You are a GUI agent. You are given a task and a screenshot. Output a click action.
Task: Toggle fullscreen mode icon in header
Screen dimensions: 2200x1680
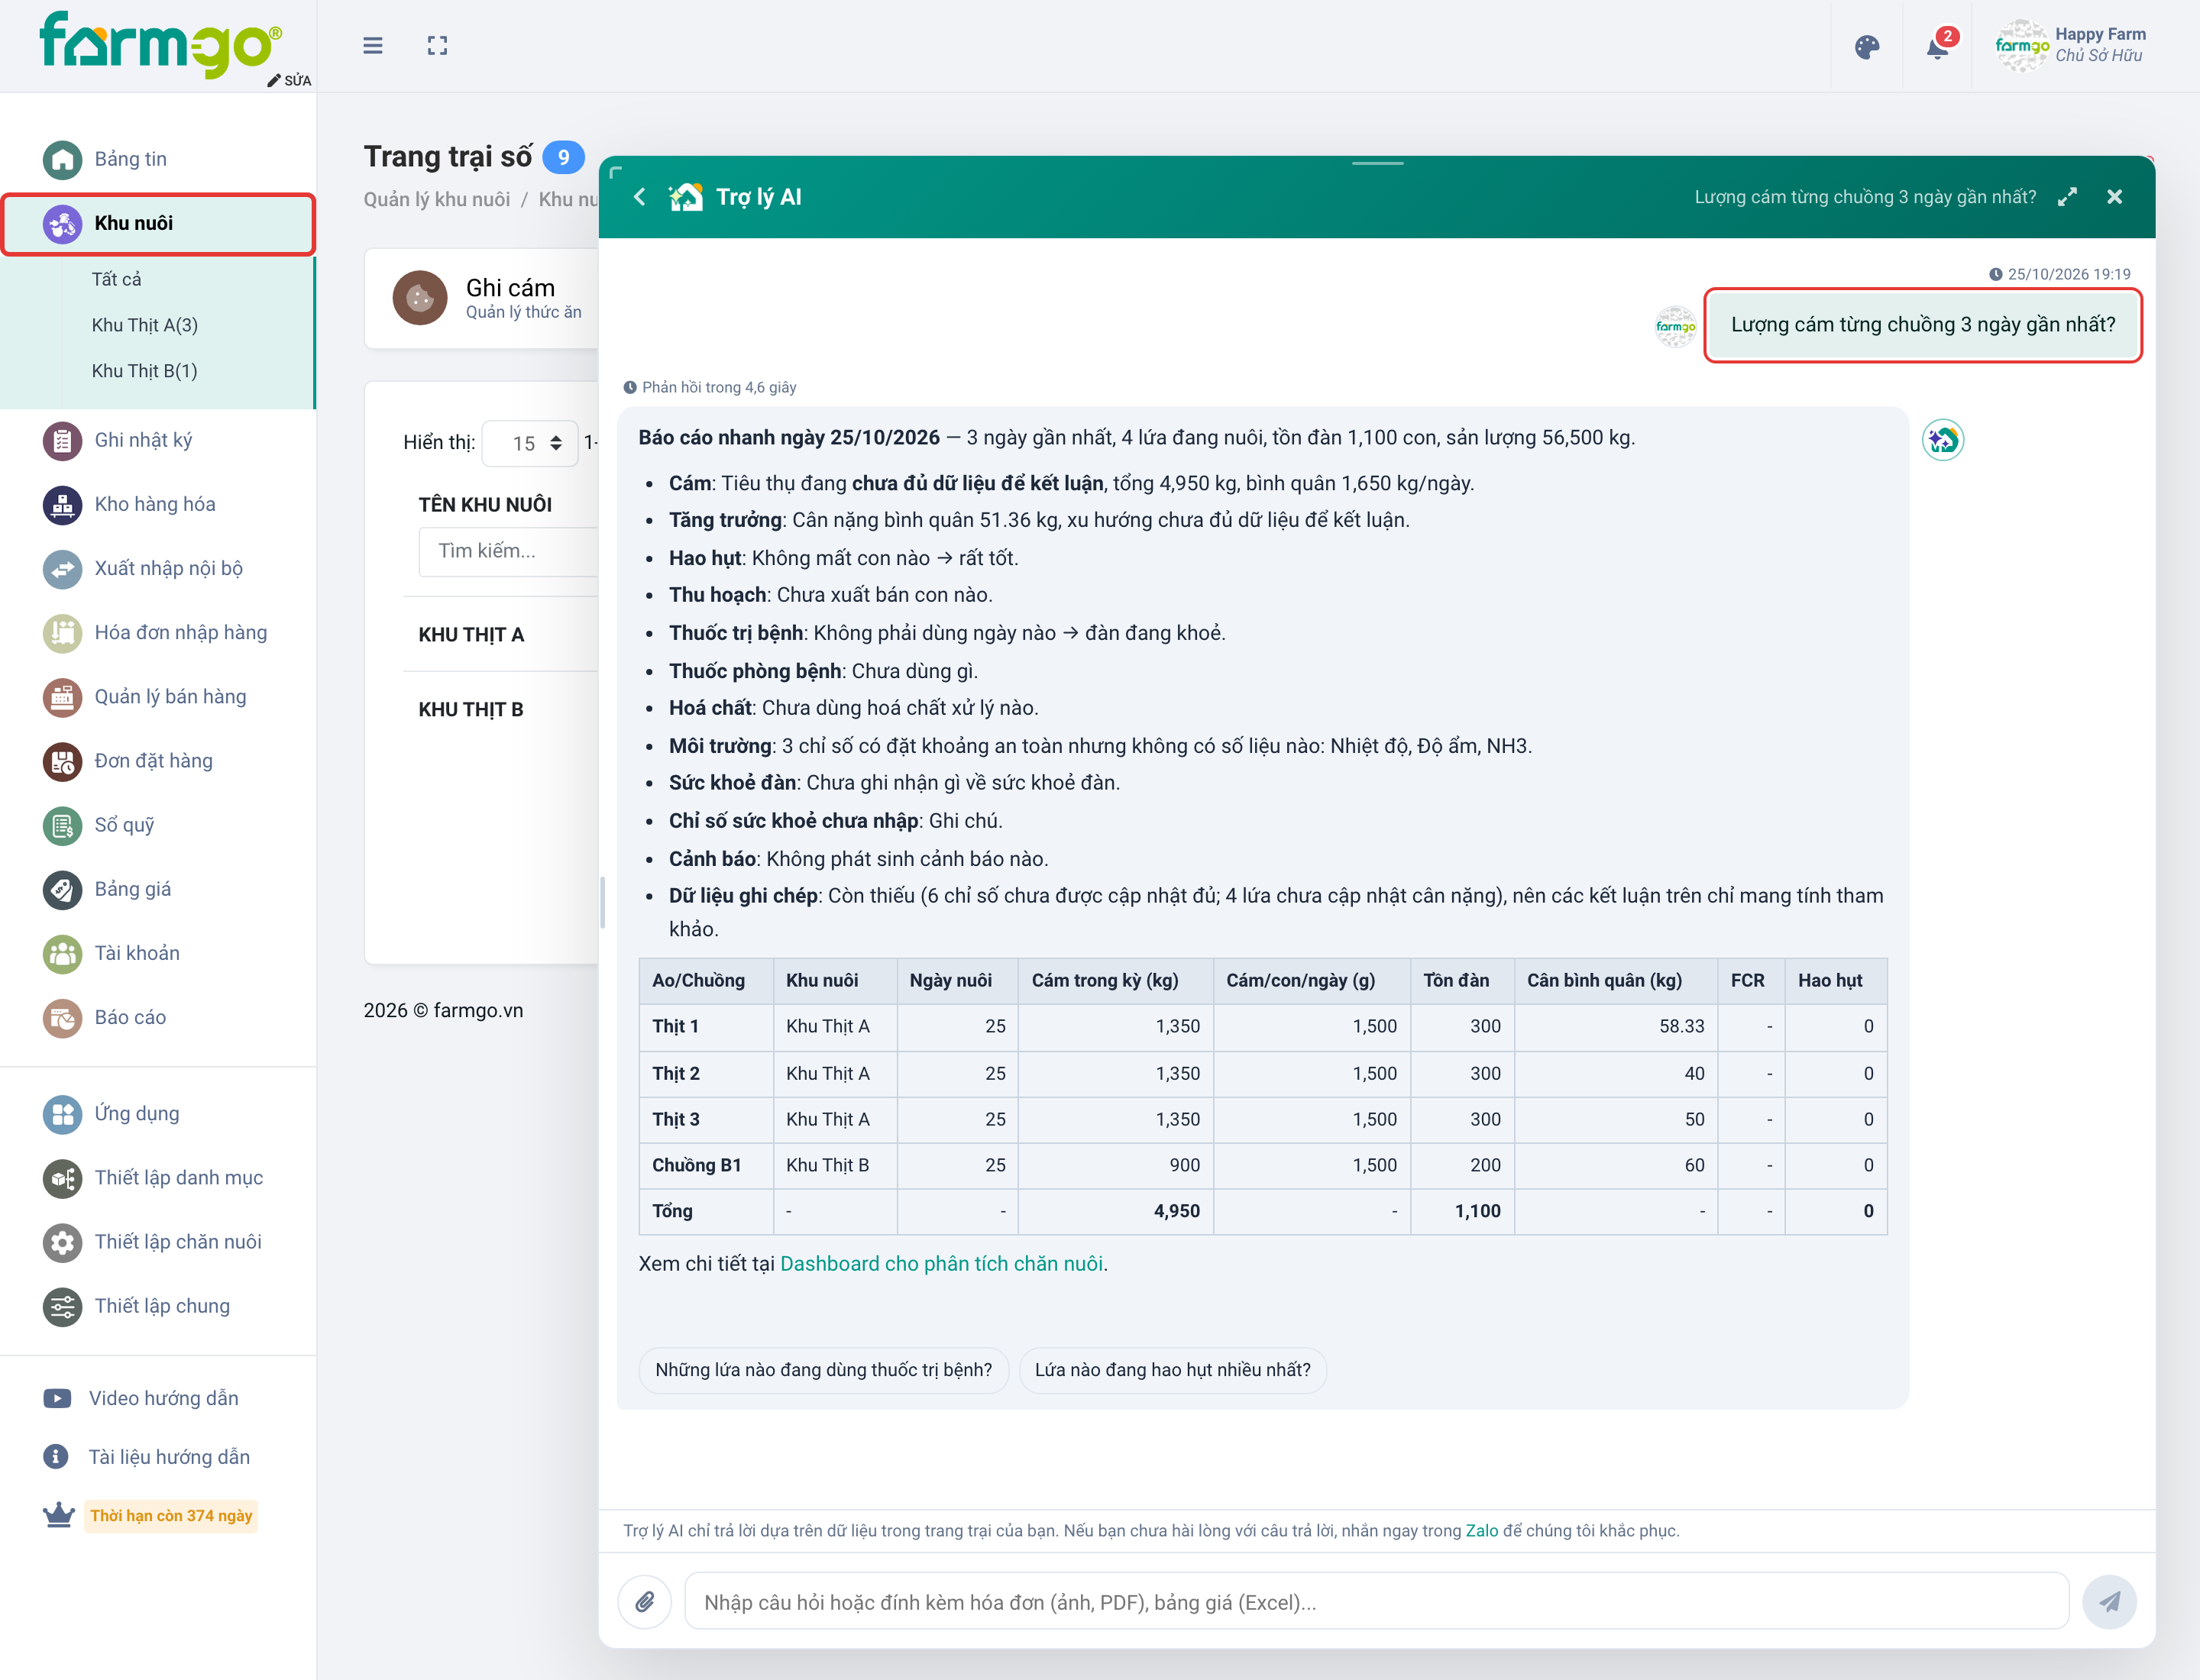pos(437,46)
